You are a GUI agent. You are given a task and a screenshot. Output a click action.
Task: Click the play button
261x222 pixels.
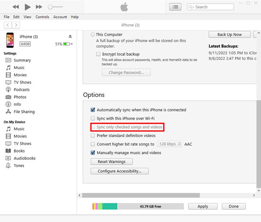(x=28, y=7)
